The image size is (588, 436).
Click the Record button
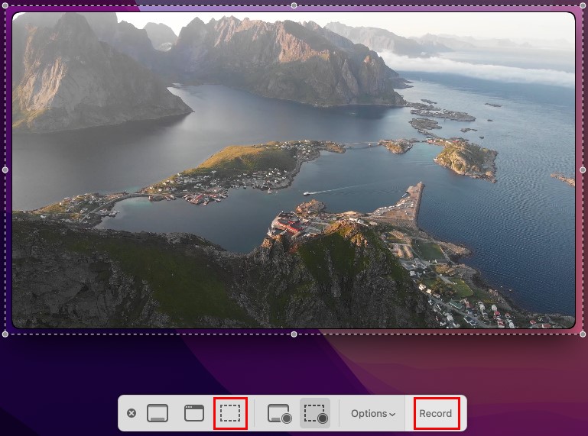point(435,414)
